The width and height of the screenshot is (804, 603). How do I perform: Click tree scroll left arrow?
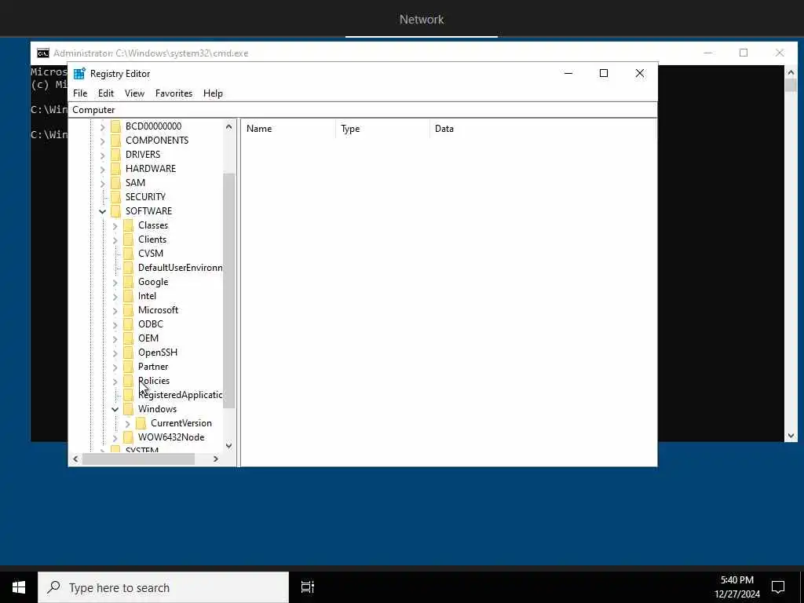[76, 459]
